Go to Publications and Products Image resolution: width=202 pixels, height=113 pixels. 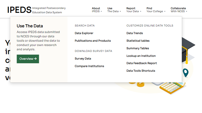[93, 41]
